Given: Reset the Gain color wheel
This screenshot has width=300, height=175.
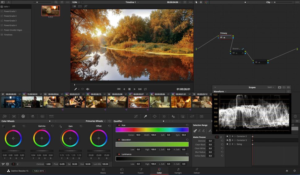Looking at the screenshot, I should click(81, 126).
